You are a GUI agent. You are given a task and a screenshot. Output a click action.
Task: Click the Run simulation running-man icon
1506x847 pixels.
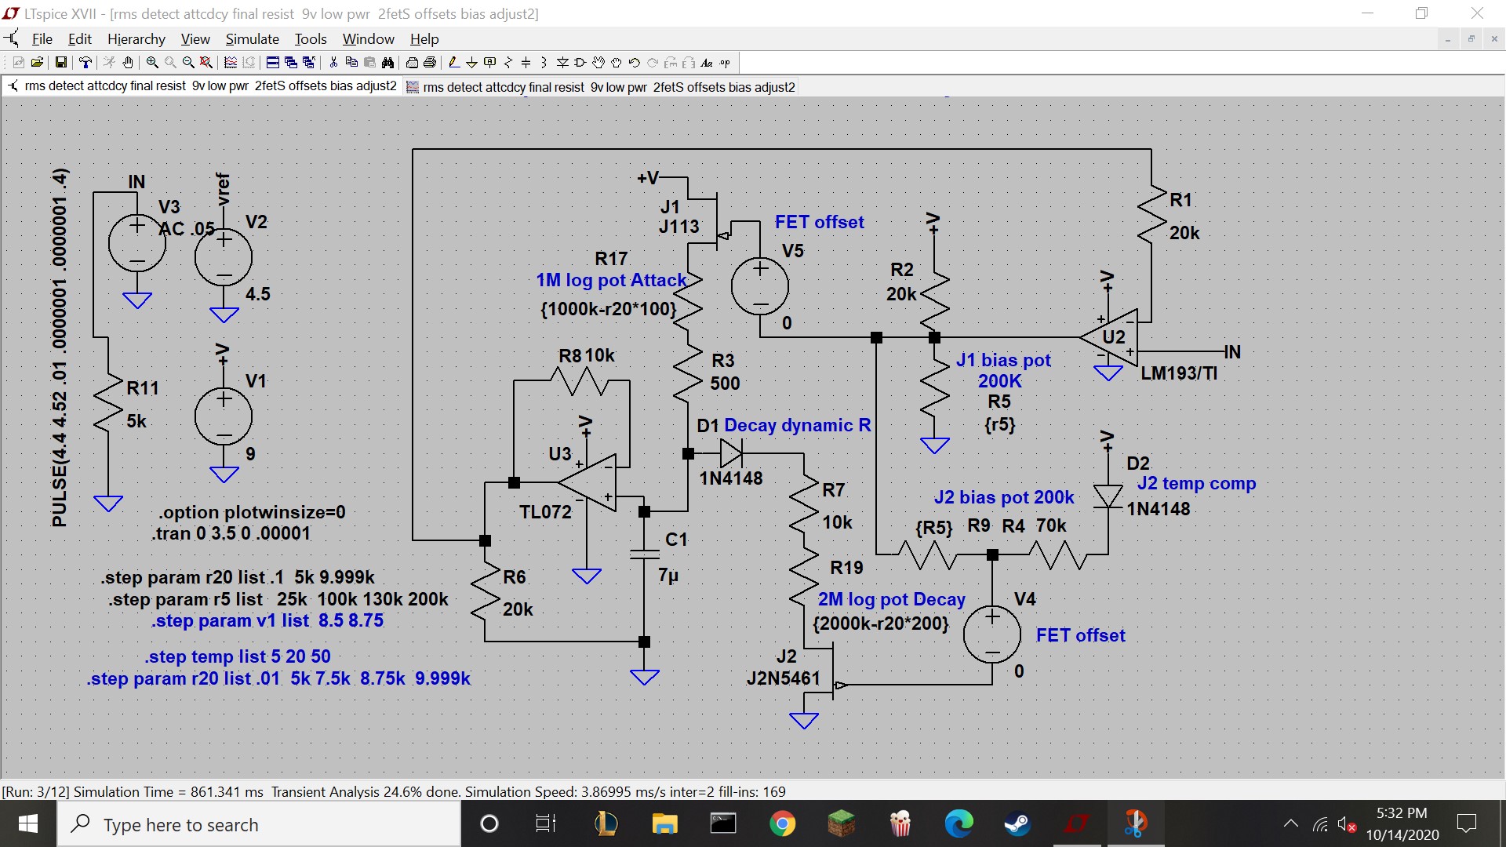(x=108, y=63)
